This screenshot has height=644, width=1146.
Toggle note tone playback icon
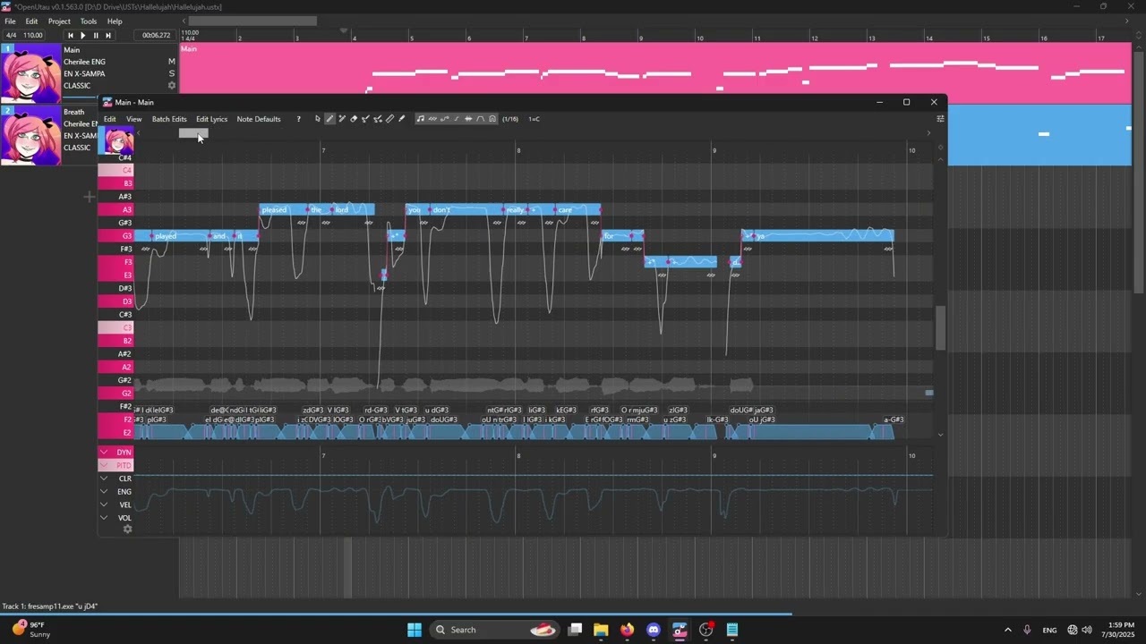click(421, 119)
